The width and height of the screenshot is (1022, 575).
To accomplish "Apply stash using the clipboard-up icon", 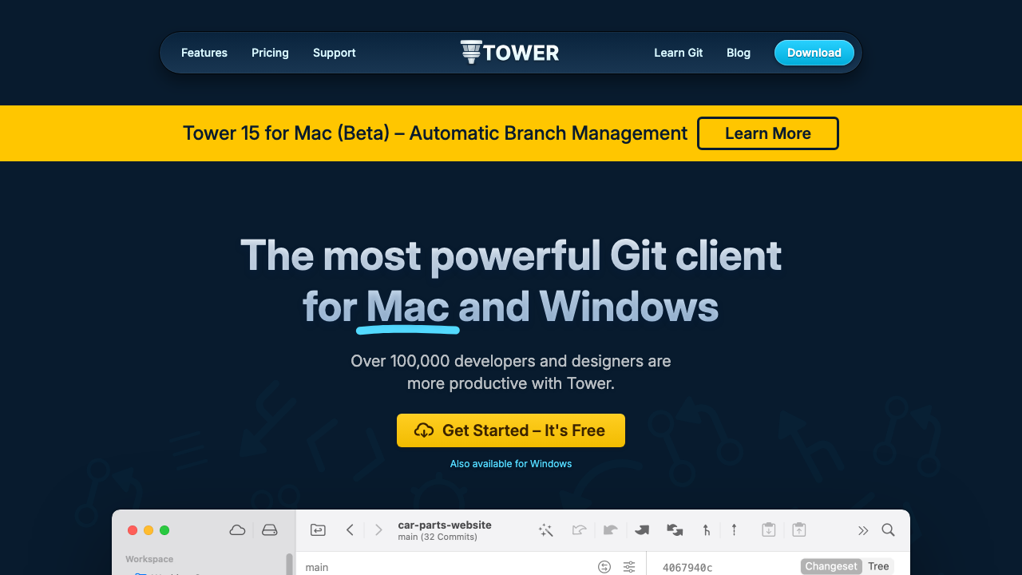I will 798,529.
